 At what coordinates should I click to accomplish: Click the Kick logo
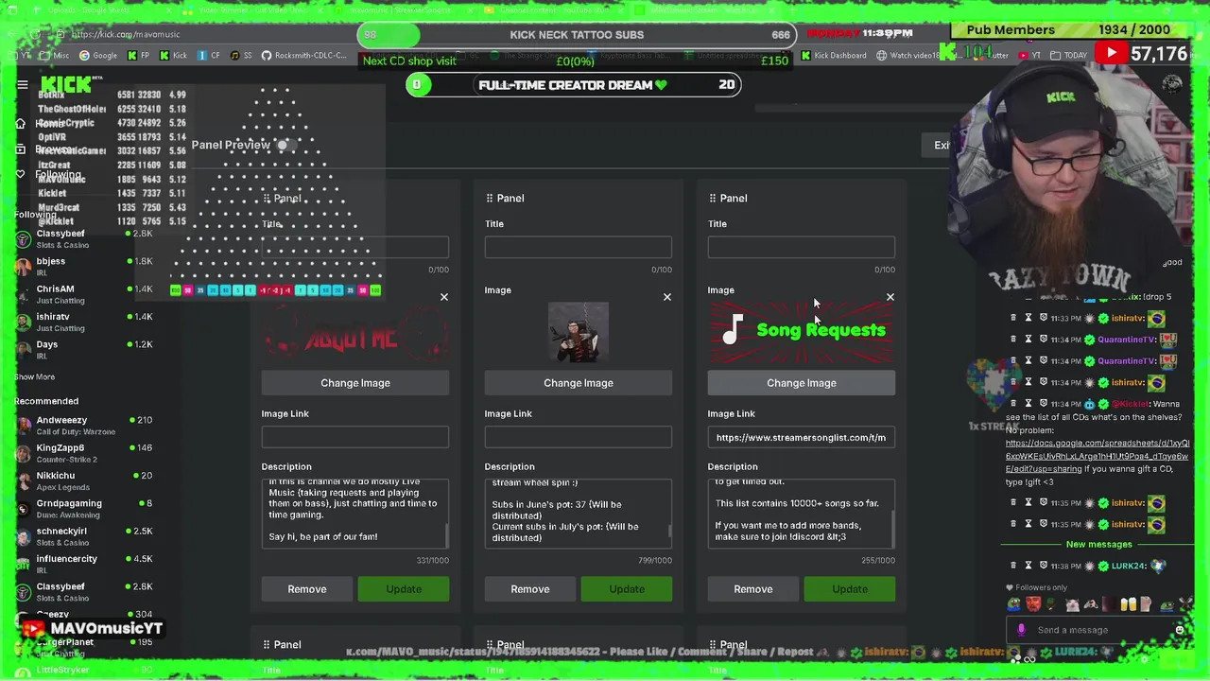[x=66, y=86]
